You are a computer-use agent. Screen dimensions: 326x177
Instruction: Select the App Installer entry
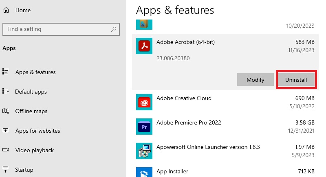click(172, 171)
